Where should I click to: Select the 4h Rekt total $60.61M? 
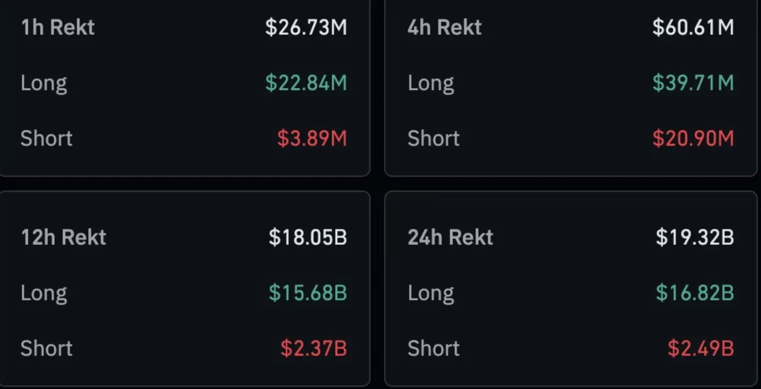click(x=693, y=27)
